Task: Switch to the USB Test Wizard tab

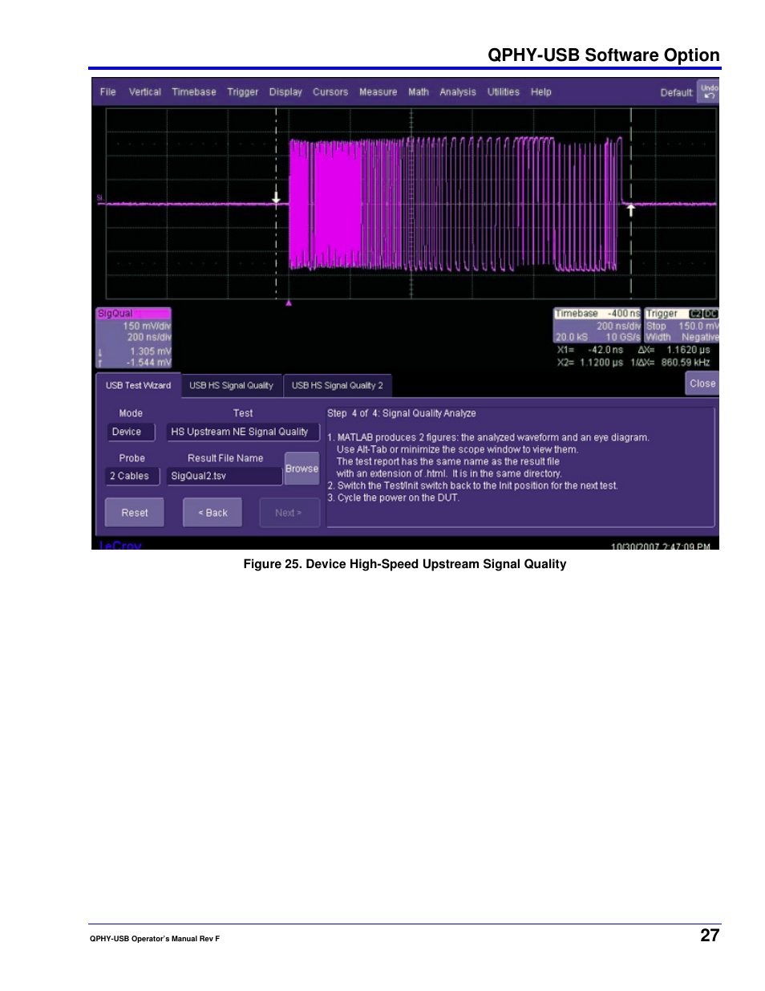Action: point(139,385)
